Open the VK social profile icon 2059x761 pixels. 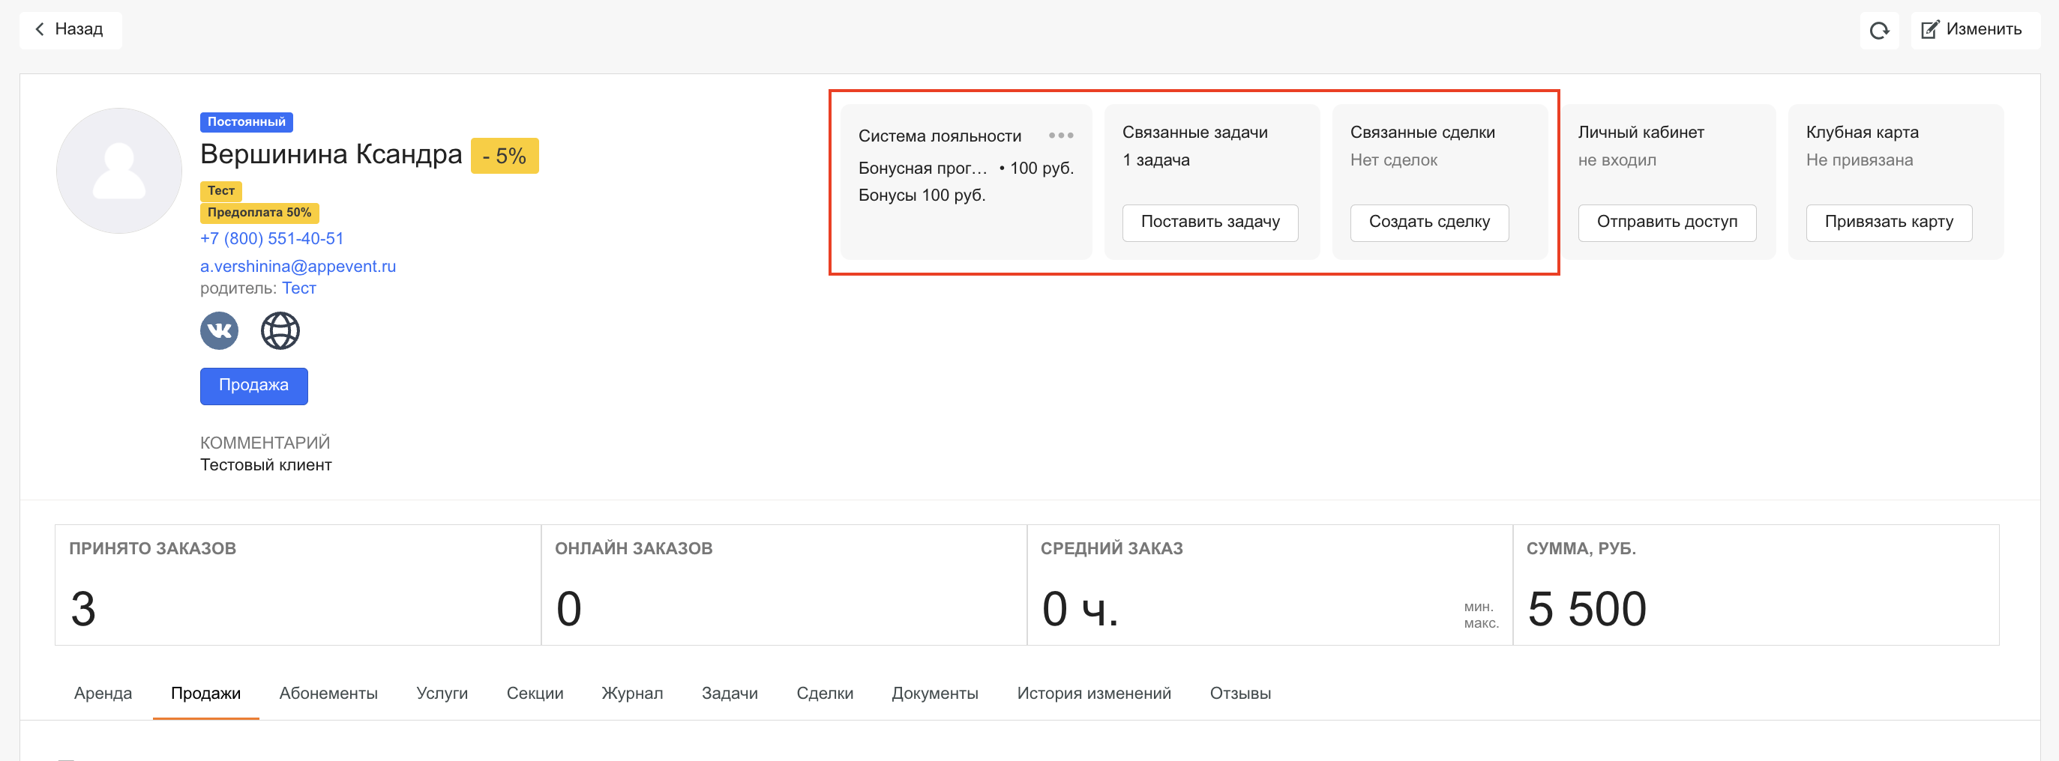tap(219, 330)
